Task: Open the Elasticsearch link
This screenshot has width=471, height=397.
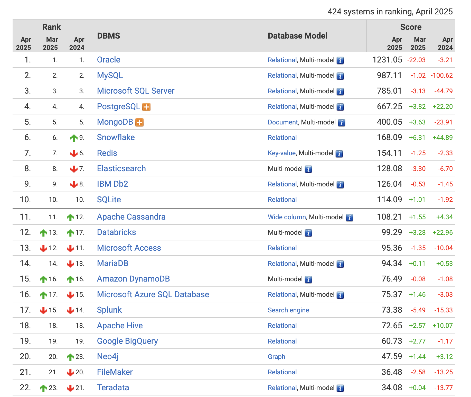Action: point(121,168)
